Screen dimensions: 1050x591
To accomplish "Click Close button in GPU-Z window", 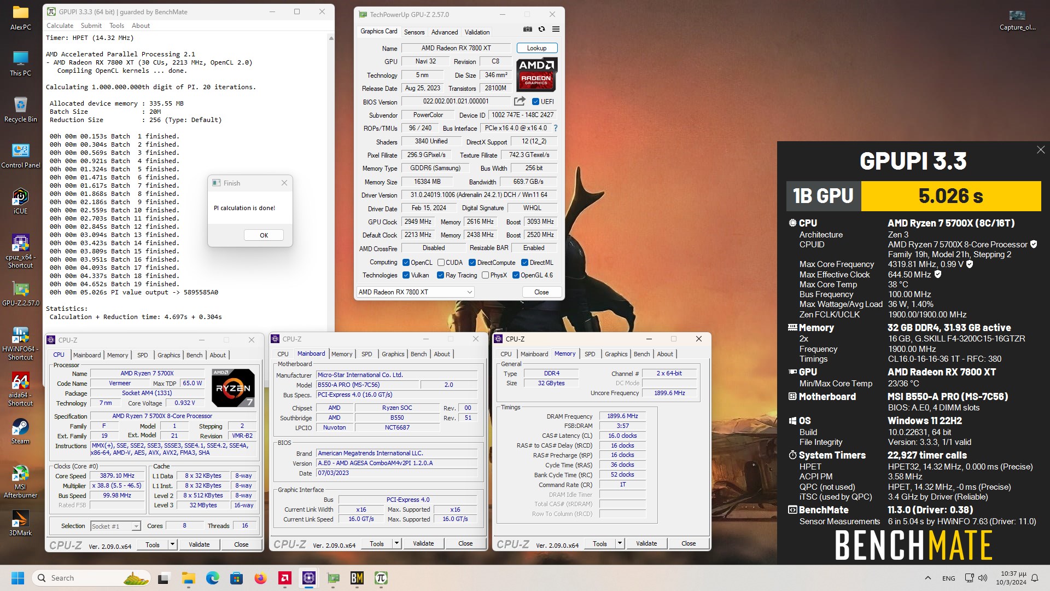I will [541, 292].
